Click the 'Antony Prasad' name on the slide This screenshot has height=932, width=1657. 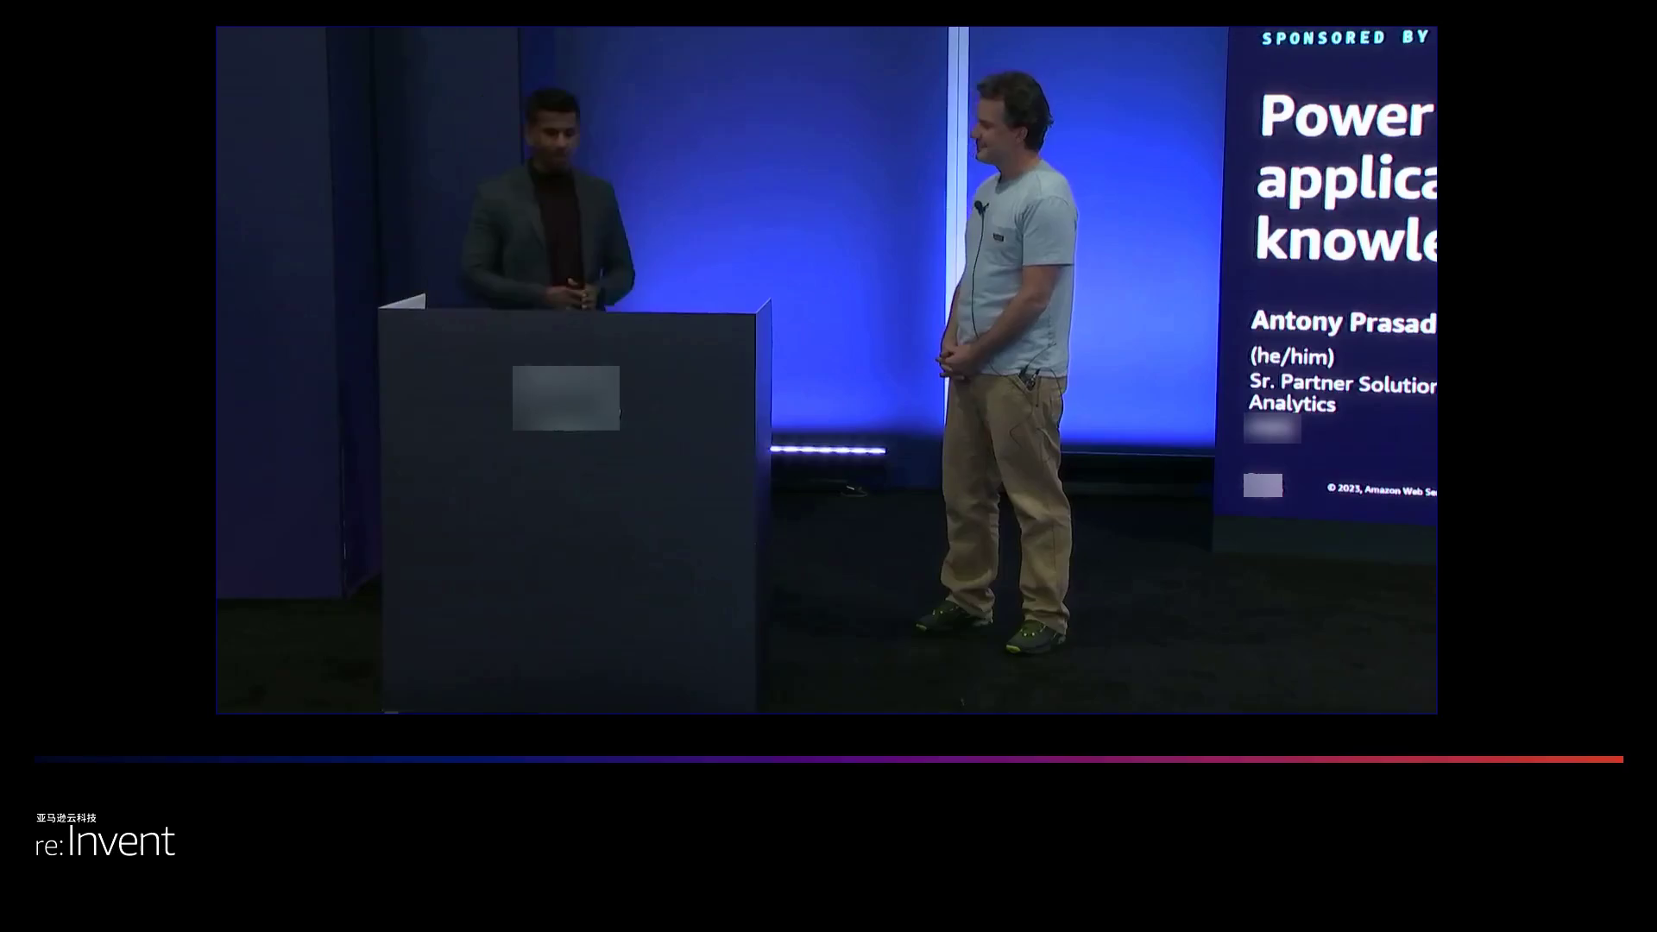[1343, 322]
